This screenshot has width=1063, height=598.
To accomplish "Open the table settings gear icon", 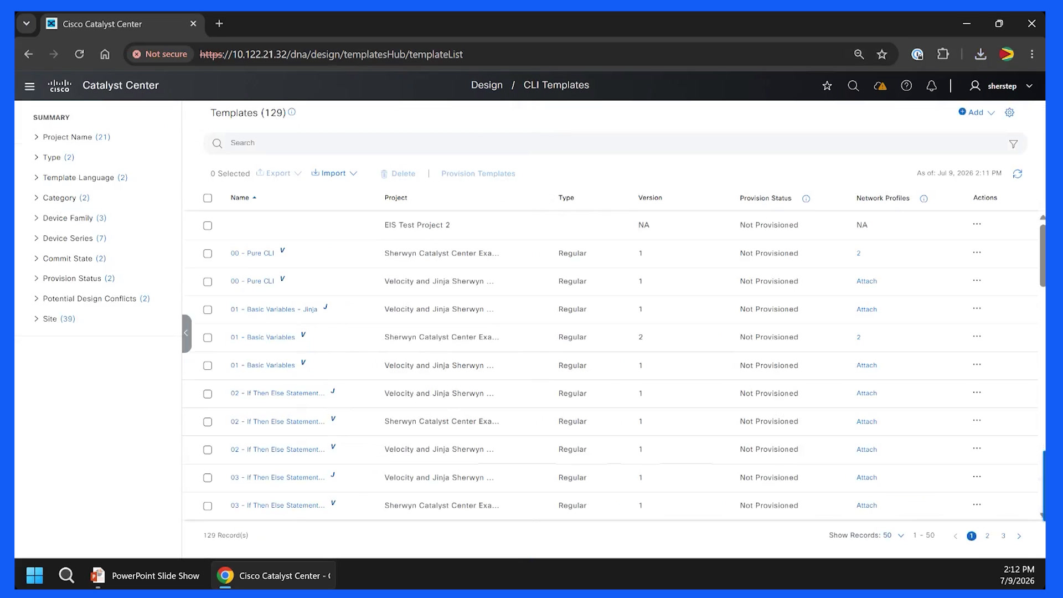I will (1009, 112).
